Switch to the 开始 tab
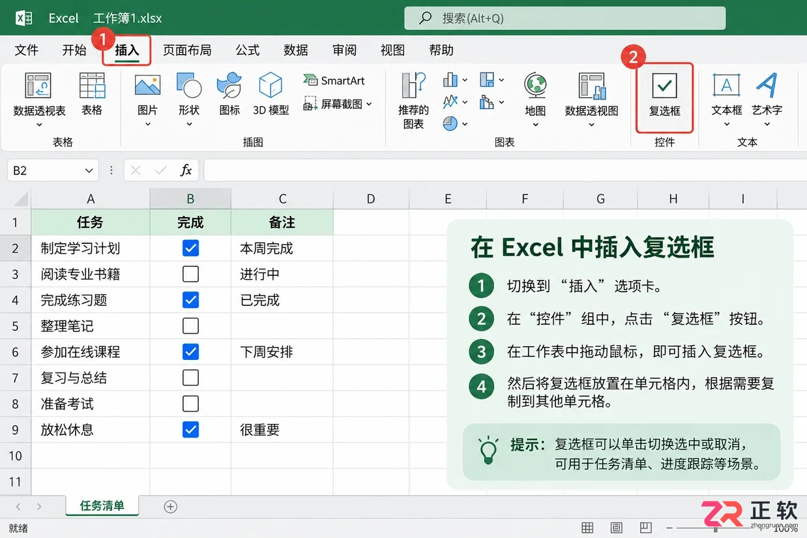This screenshot has height=538, width=807. click(74, 50)
